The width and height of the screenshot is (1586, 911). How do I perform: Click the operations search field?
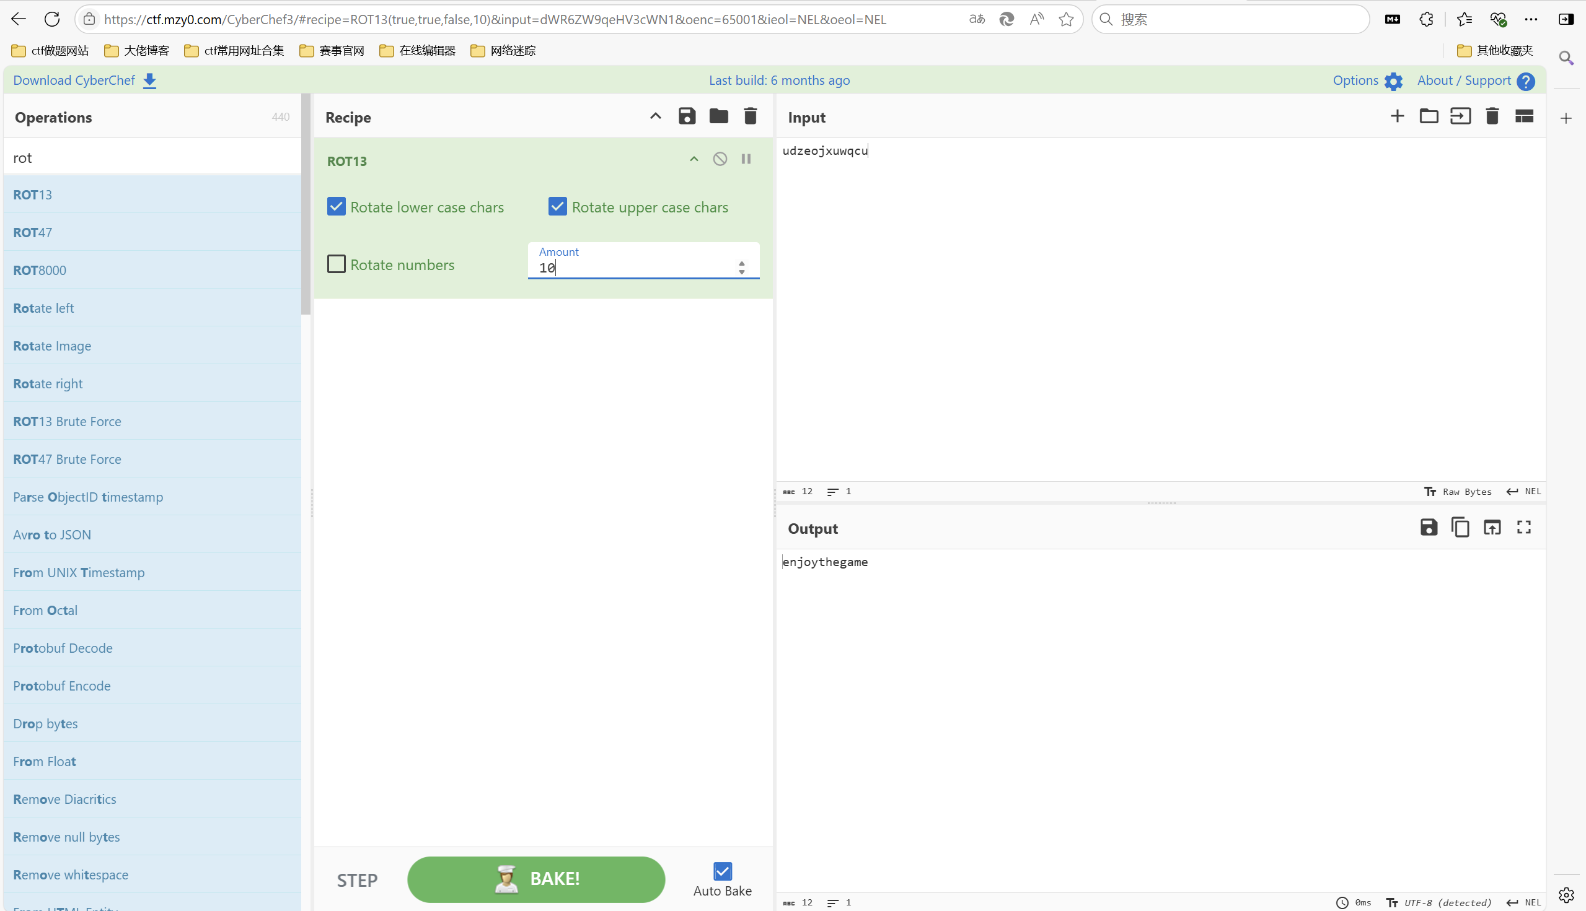[152, 158]
